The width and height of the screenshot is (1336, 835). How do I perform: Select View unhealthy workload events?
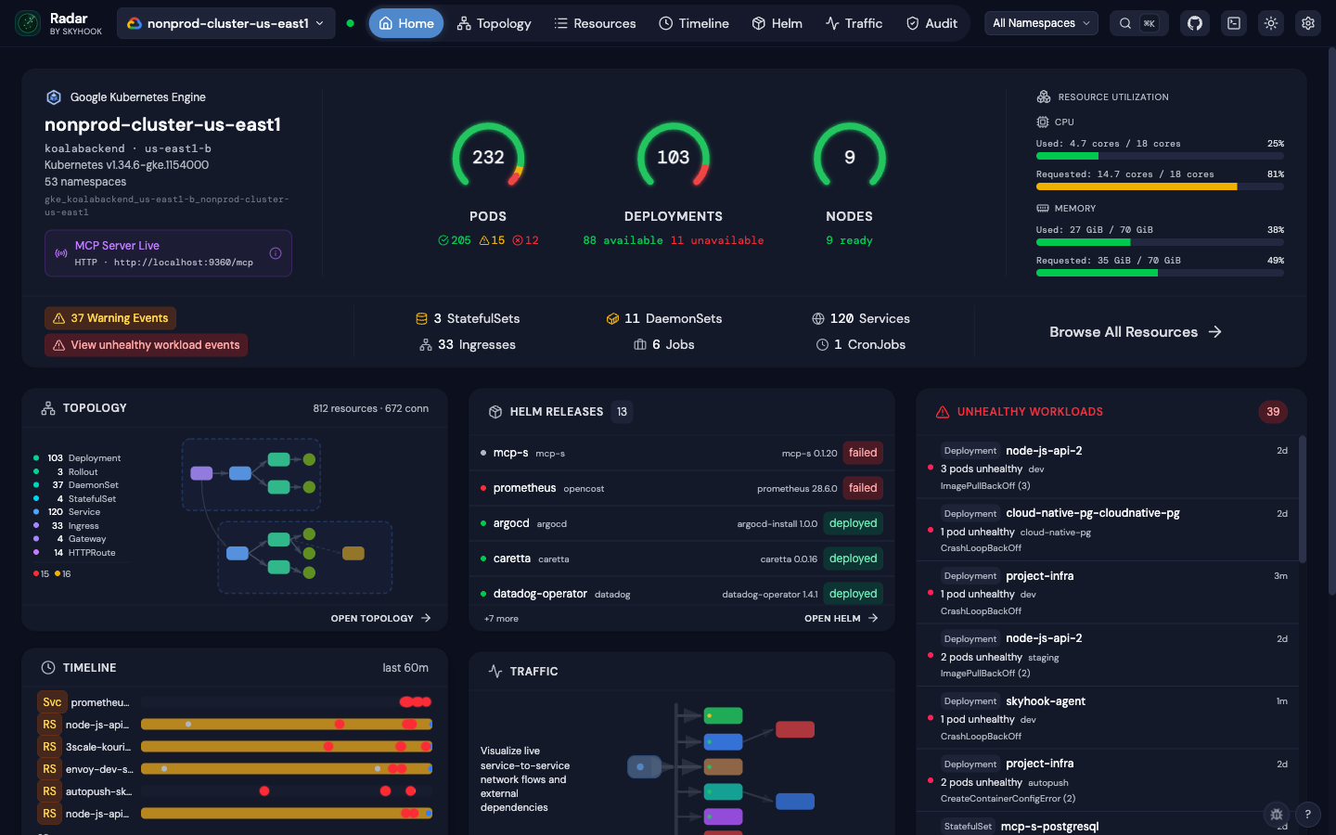coord(146,345)
